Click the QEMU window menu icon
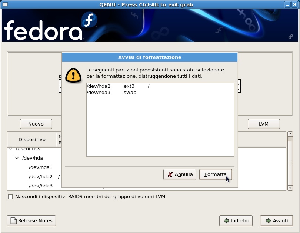 [x=5, y=4]
